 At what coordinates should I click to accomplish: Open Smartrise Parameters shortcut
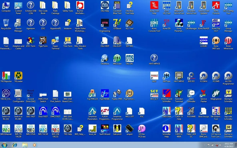(92, 113)
